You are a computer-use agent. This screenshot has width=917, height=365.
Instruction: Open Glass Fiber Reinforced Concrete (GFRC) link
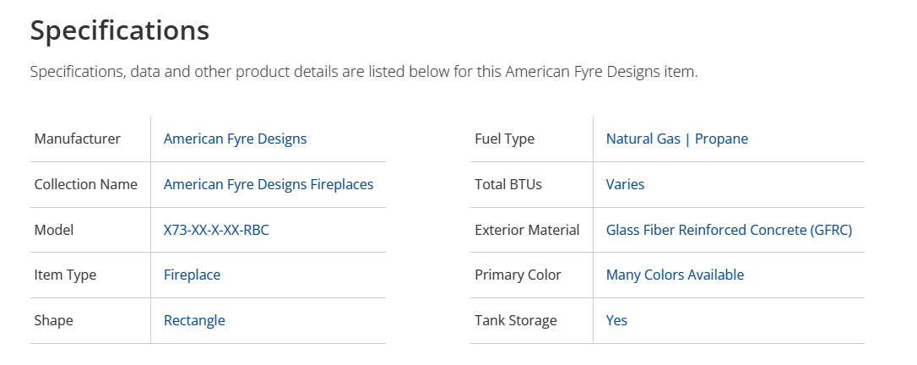tap(729, 230)
